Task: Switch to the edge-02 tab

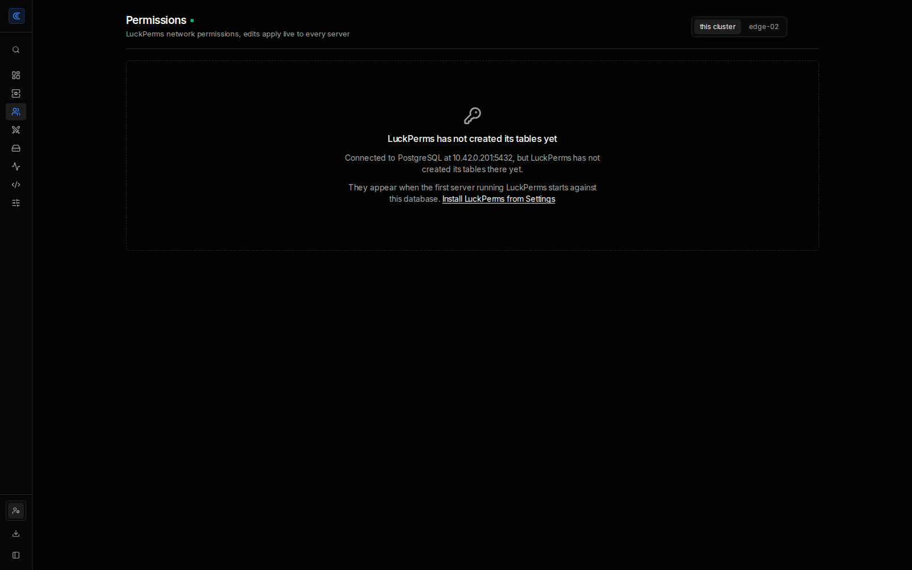Action: (x=764, y=27)
